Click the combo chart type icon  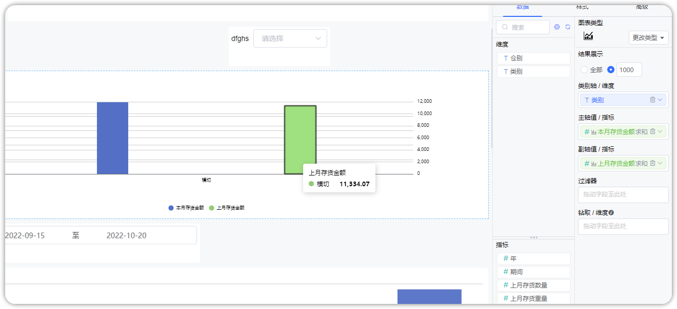point(588,36)
